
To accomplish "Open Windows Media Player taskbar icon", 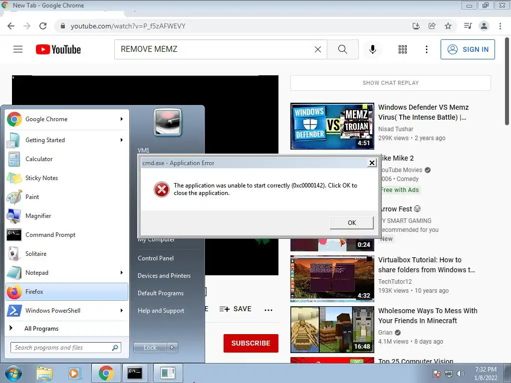I will (x=74, y=374).
